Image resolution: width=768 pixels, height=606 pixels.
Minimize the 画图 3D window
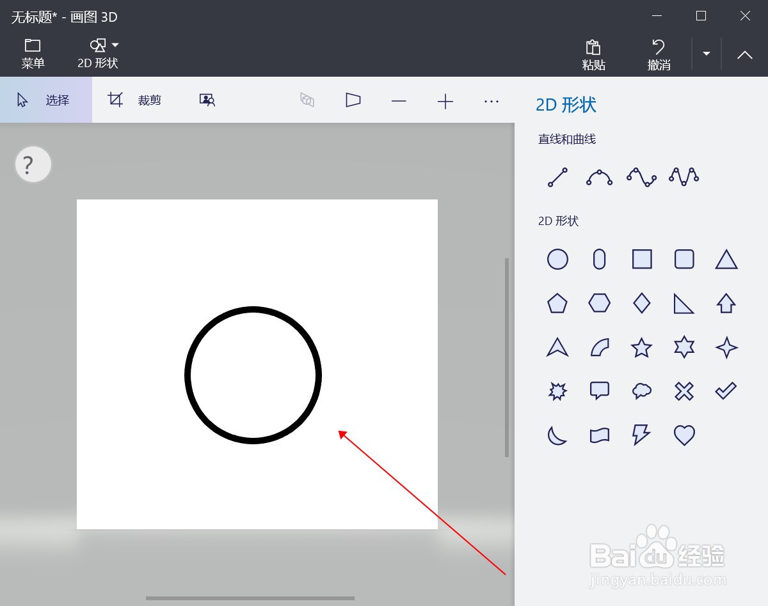click(657, 16)
